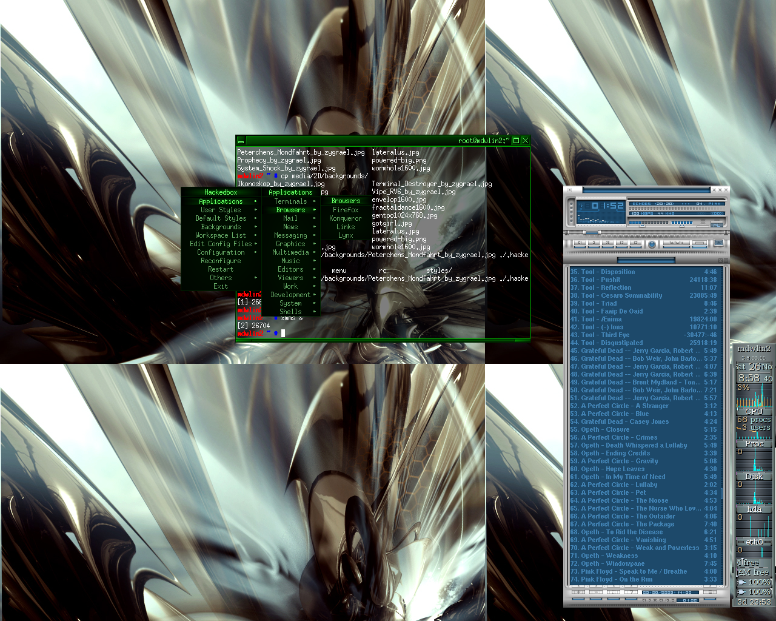Click the XMMS eject button
The image size is (776, 621).
pyautogui.click(x=718, y=242)
